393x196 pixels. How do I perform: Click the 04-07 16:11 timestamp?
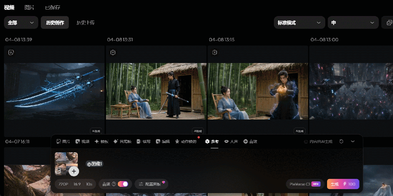click(x=17, y=142)
